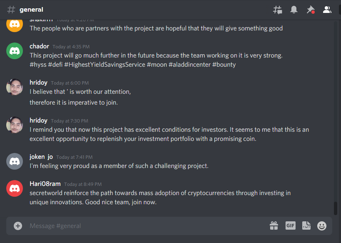The height and width of the screenshot is (243, 341).
Task: Click the username joken_jo
Action: (41, 157)
